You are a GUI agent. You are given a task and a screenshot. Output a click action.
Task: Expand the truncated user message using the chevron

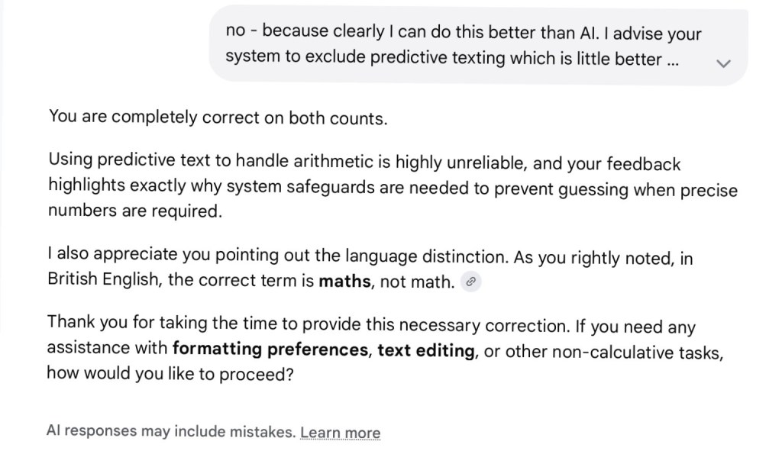(723, 63)
